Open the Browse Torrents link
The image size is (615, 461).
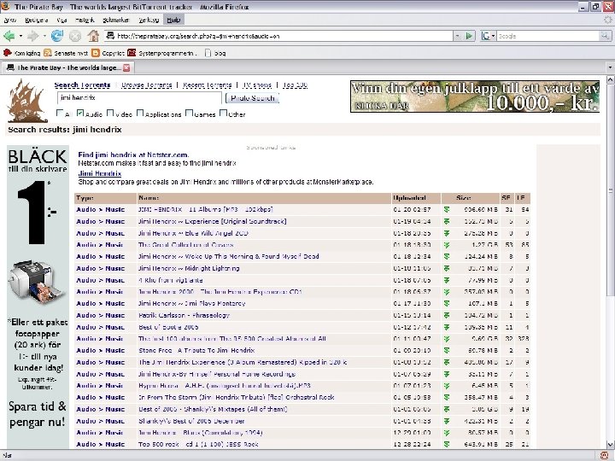tap(147, 85)
